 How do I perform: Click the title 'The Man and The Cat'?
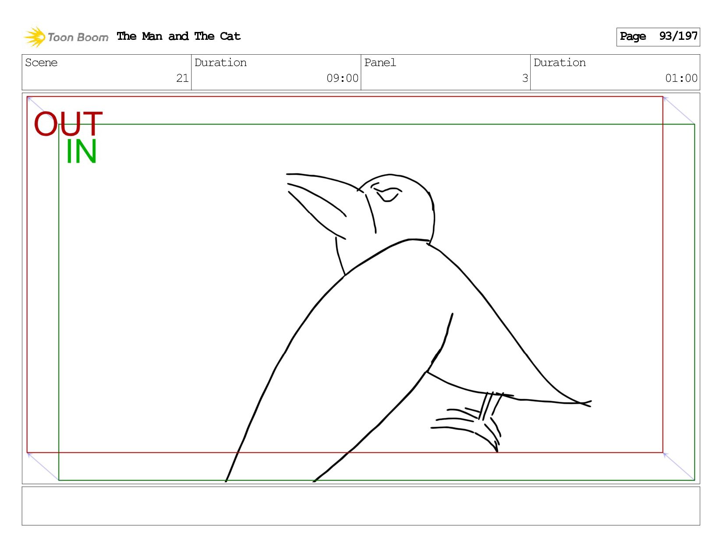(179, 36)
